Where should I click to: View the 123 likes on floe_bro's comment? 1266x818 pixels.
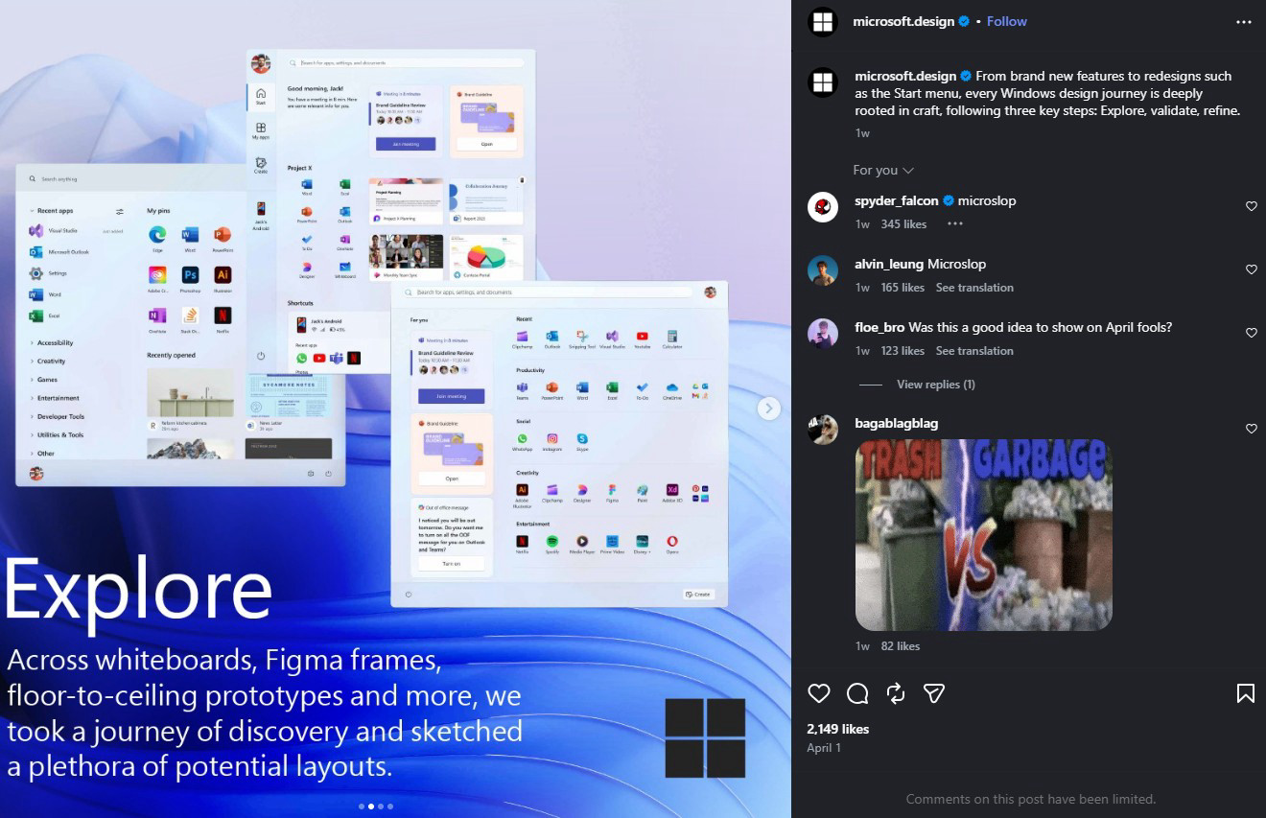pyautogui.click(x=903, y=351)
